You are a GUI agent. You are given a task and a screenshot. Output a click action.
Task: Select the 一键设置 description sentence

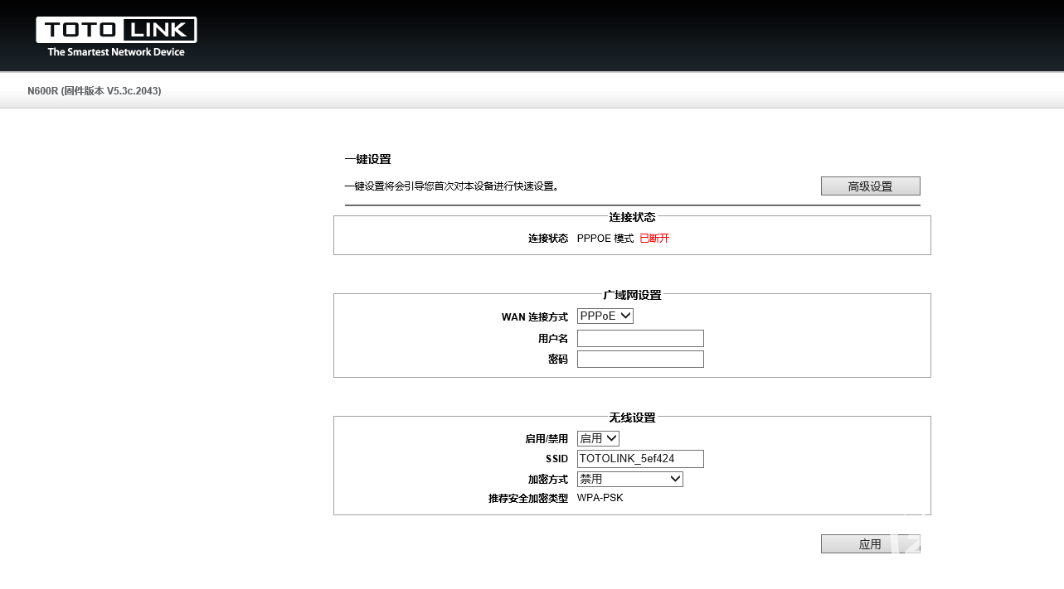pos(452,186)
